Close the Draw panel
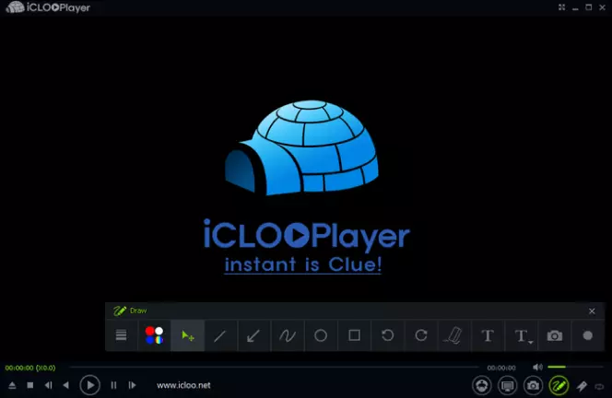Image resolution: width=612 pixels, height=398 pixels. [592, 311]
